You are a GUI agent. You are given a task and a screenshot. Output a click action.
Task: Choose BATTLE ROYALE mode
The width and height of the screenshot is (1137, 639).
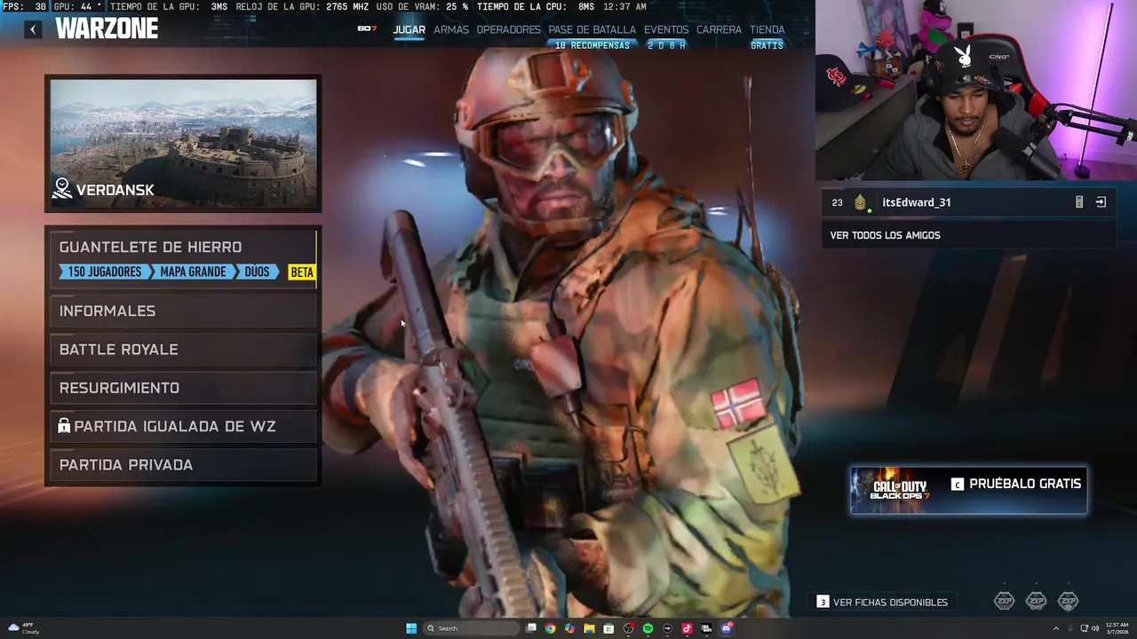click(183, 350)
